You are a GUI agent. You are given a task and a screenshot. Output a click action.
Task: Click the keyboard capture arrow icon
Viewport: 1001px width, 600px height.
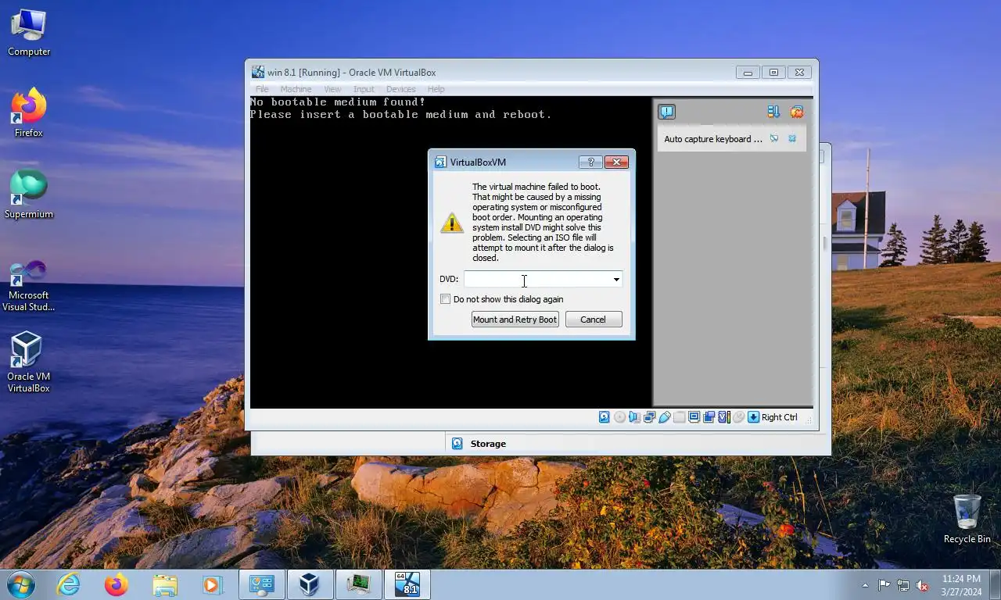[753, 417]
